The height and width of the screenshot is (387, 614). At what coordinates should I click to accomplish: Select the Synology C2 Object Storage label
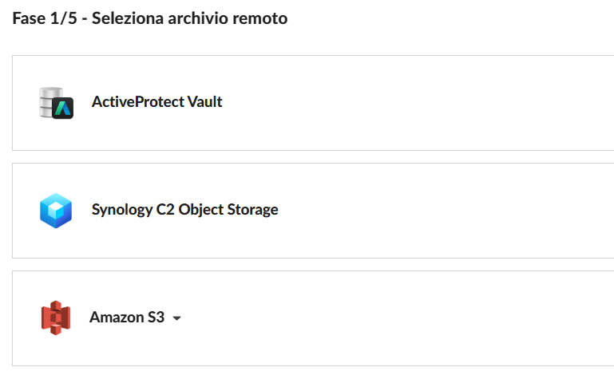tap(184, 210)
